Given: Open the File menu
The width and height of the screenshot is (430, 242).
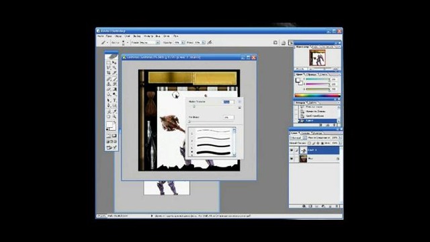Looking at the screenshot, I should pos(101,36).
